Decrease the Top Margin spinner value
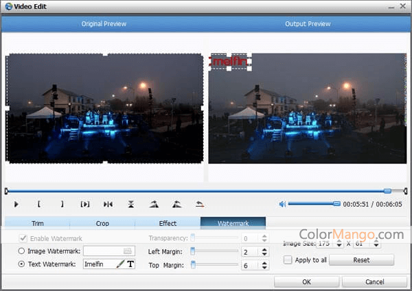The width and height of the screenshot is (412, 291). tap(265, 267)
